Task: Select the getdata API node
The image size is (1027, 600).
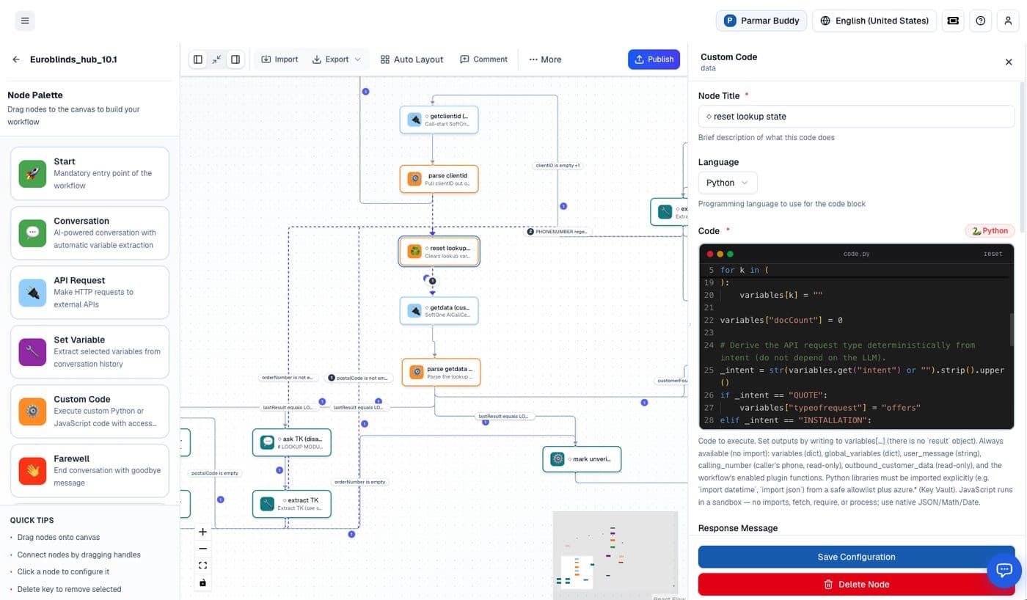Action: point(439,311)
